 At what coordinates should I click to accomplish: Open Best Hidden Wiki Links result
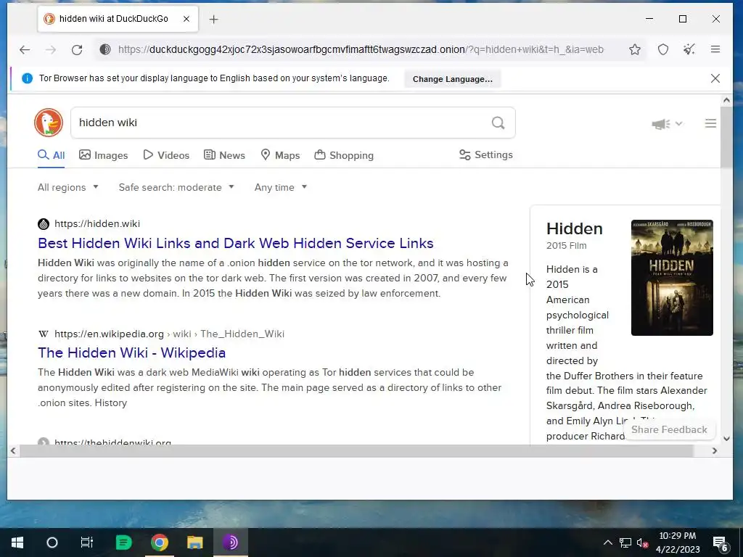point(236,243)
